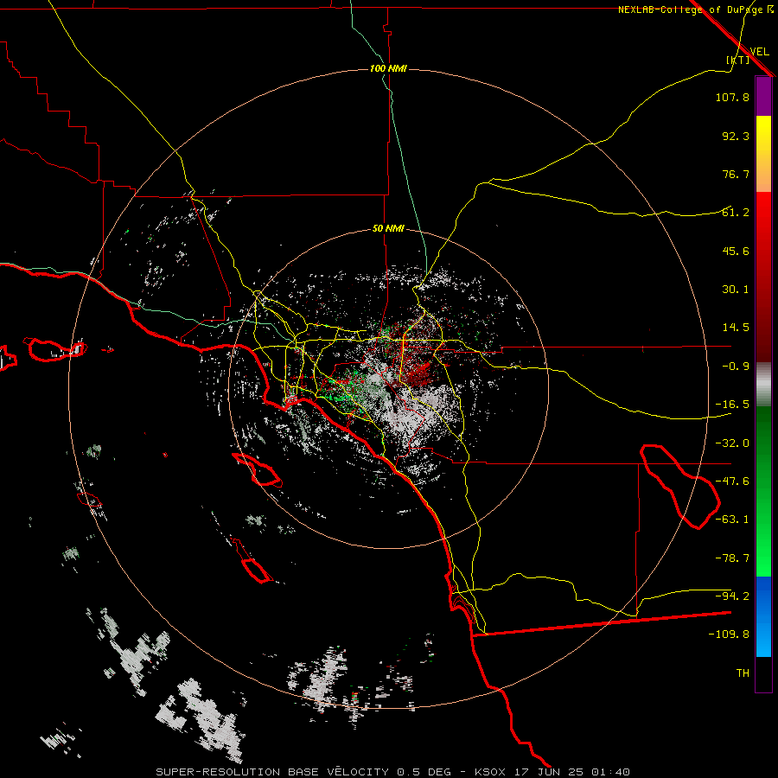Click the TH threshold label
This screenshot has height=778, width=778.
click(743, 673)
